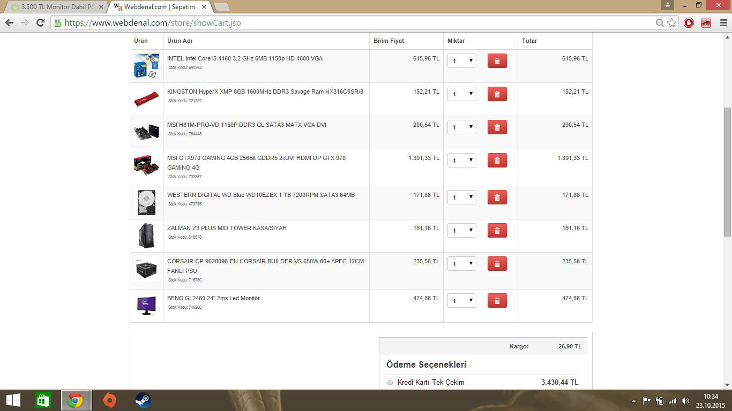Launch the Windows Store from taskbar

(x=43, y=400)
